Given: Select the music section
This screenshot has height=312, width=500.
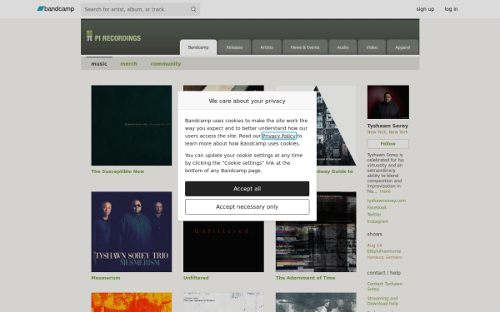Looking at the screenshot, I should [99, 64].
